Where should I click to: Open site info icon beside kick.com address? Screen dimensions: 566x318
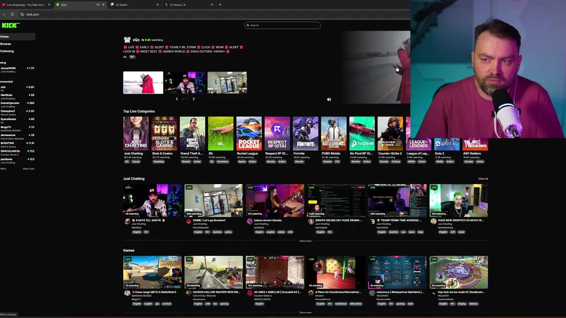(22, 14)
